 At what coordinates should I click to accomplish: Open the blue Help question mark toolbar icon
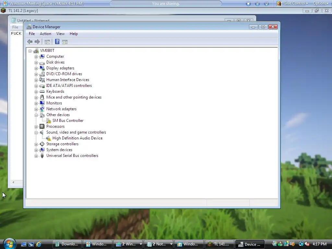pos(57,41)
